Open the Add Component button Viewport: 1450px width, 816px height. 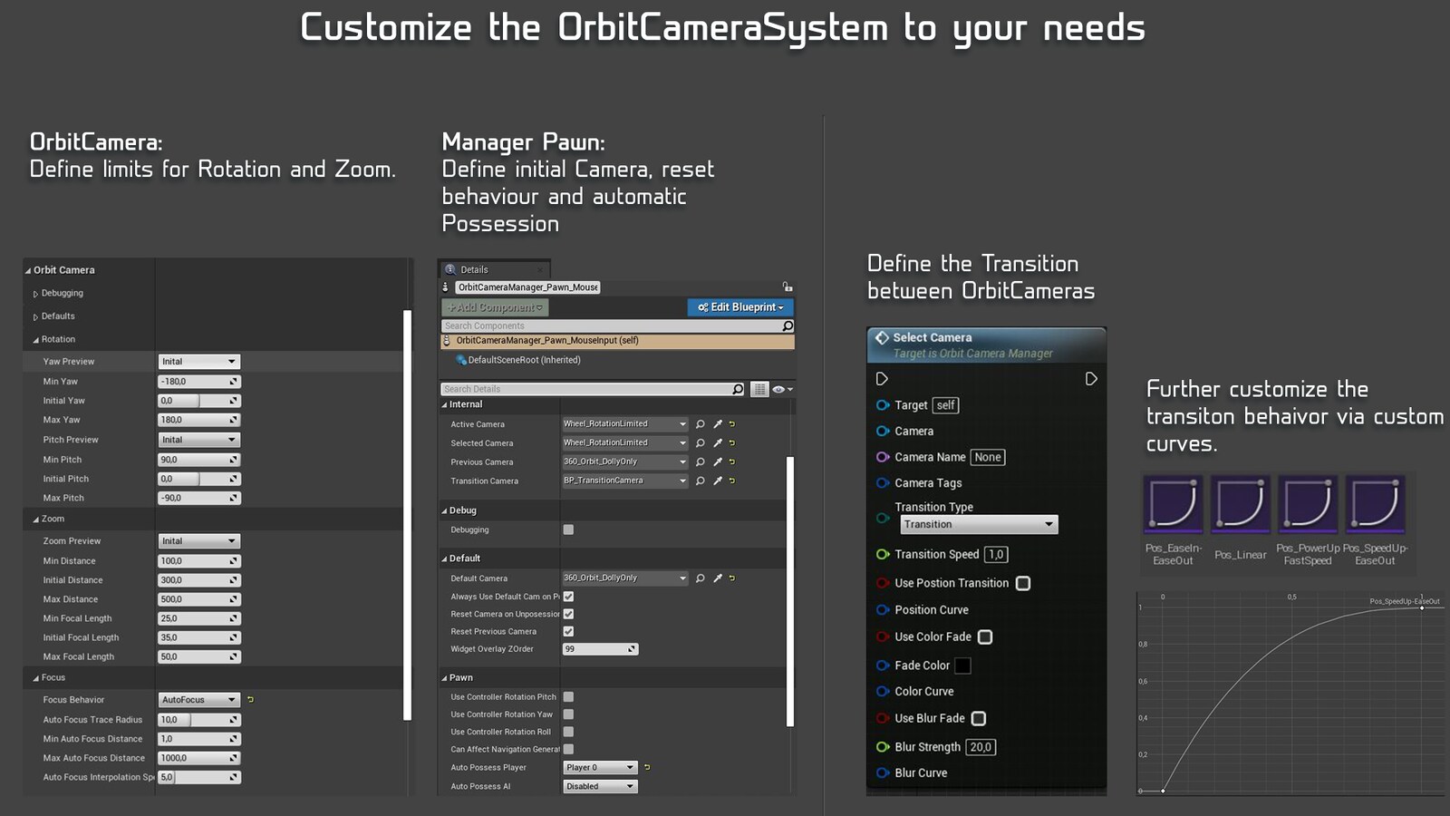point(494,307)
